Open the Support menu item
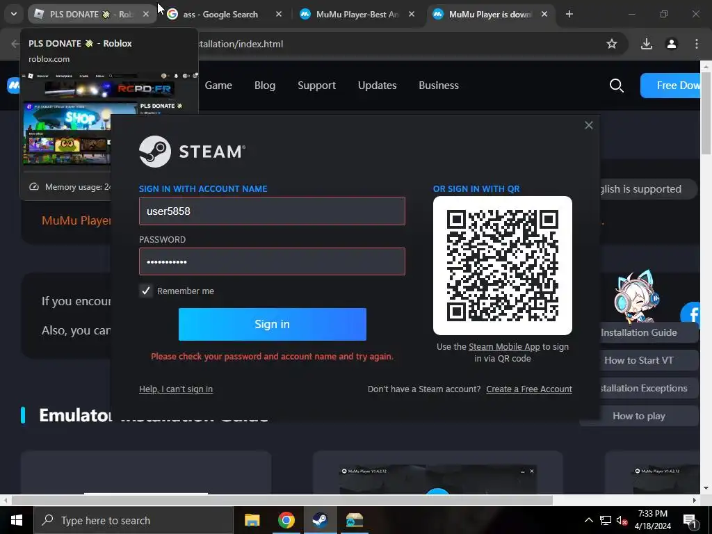712x534 pixels. click(x=316, y=86)
